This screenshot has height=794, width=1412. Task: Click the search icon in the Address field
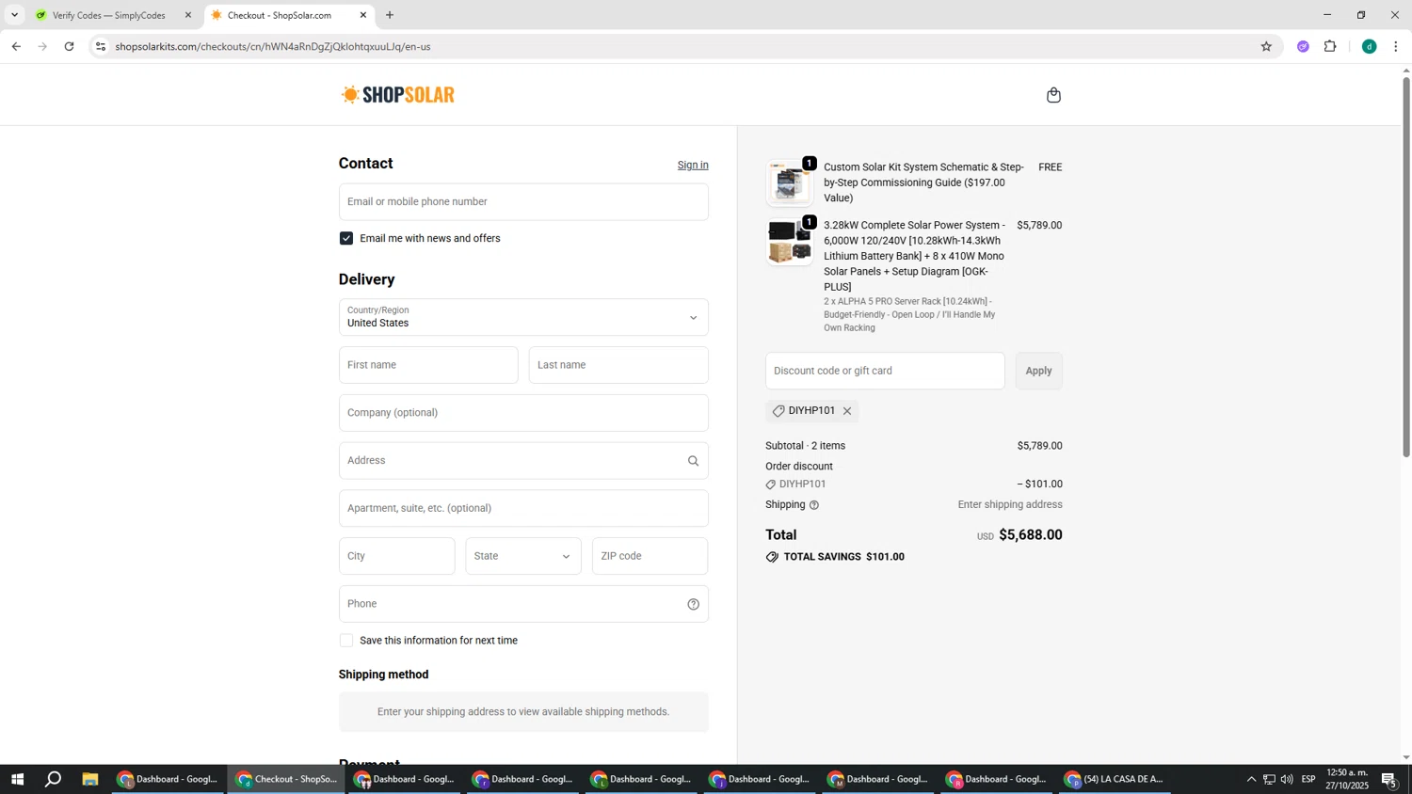(x=693, y=461)
